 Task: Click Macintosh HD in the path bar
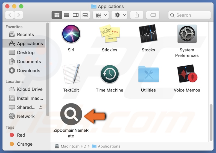pos(71,146)
